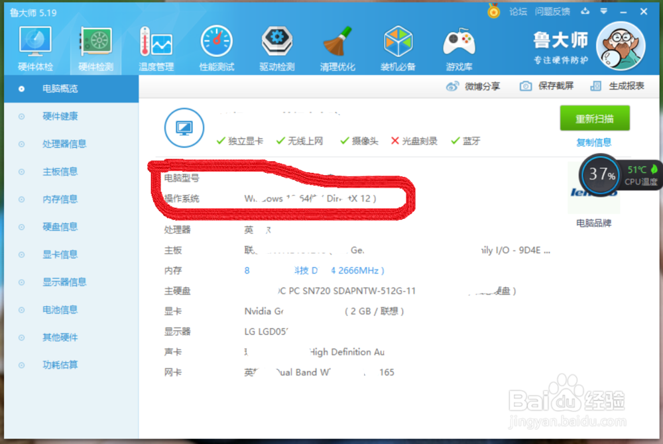Click the 网卡 Dual Band row text
This screenshot has height=444, width=663.
point(320,372)
